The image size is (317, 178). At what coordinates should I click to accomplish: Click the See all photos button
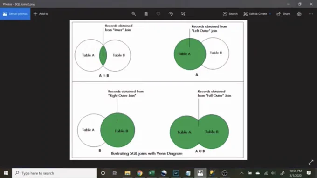15,14
